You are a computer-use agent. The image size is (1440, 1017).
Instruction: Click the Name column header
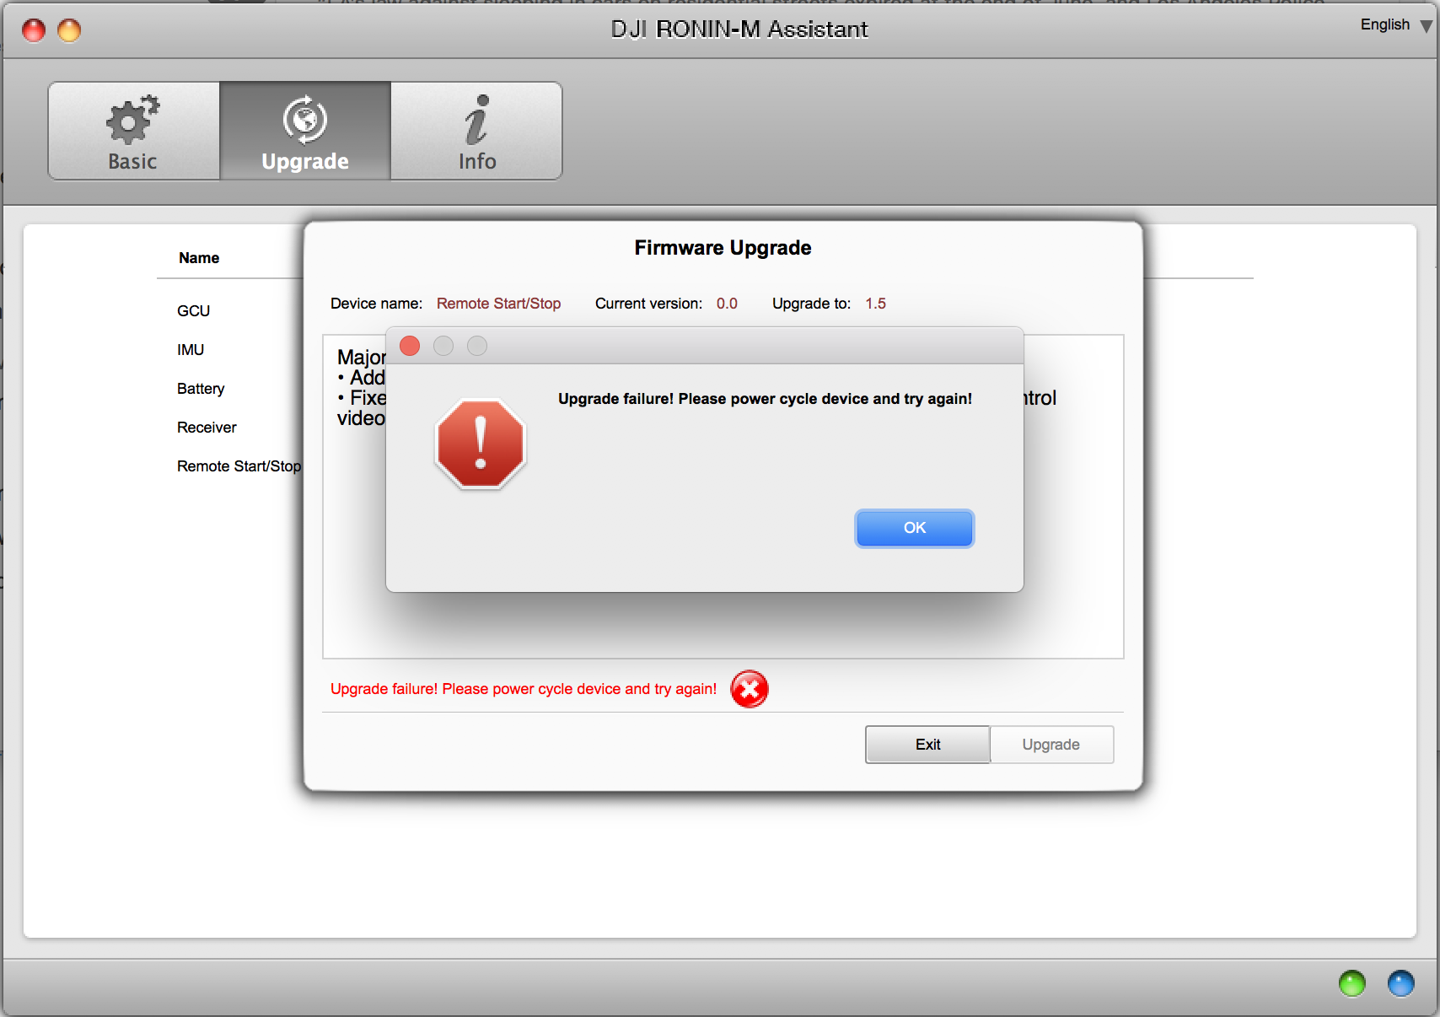tap(199, 258)
